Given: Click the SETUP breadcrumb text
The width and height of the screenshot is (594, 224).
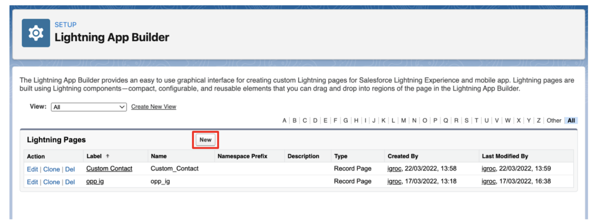Looking at the screenshot, I should pos(66,25).
